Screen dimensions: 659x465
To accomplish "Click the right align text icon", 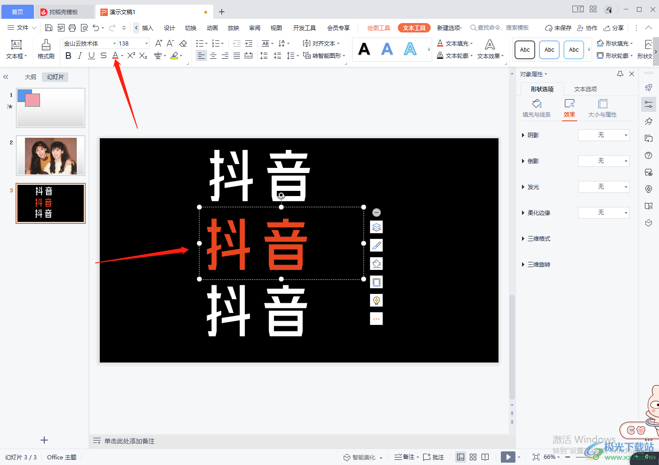I will point(225,55).
